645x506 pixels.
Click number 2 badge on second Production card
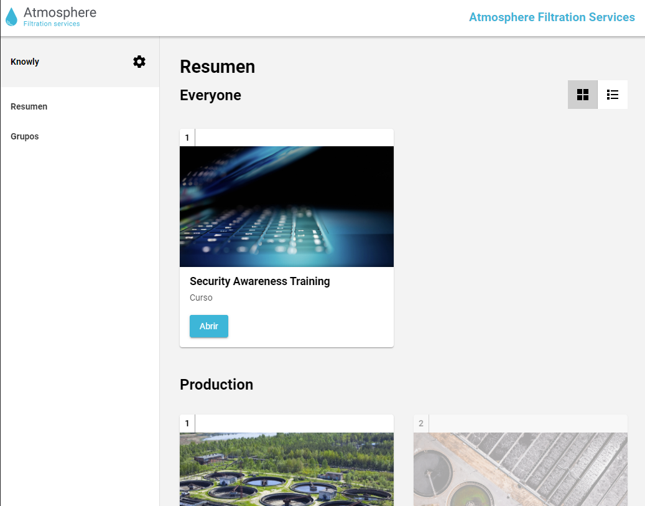tap(421, 423)
